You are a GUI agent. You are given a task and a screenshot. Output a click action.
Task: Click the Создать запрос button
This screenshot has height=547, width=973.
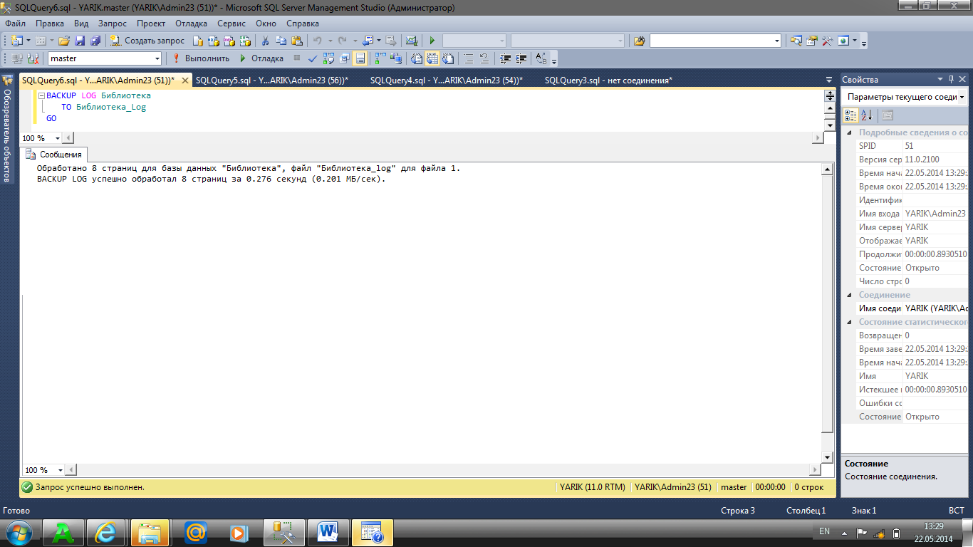pos(147,41)
